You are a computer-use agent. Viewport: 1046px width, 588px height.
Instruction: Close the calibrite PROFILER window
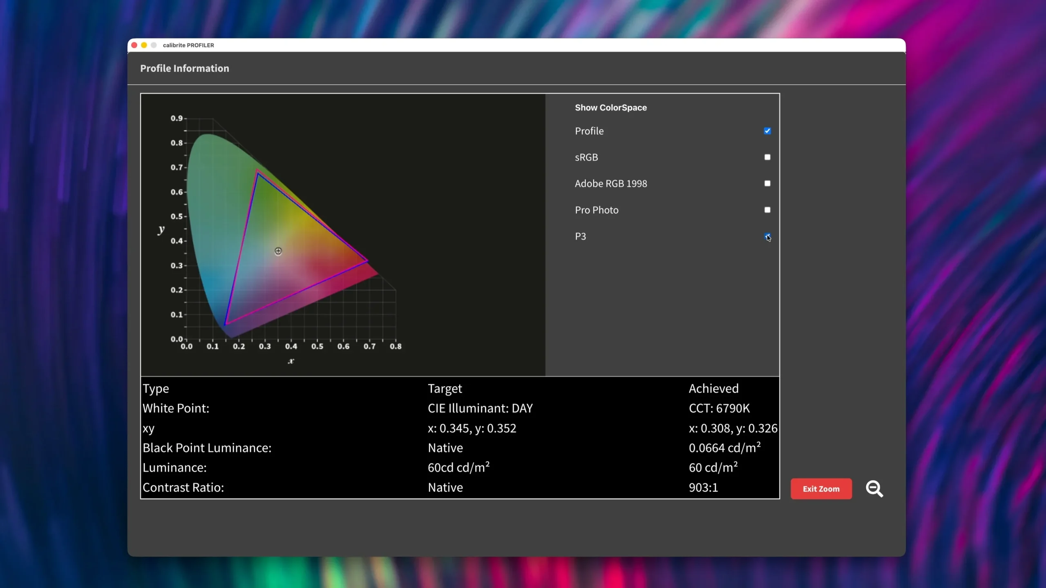pos(134,45)
